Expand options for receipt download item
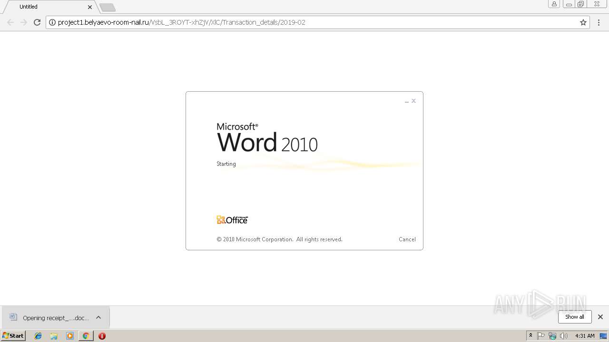 pos(98,318)
